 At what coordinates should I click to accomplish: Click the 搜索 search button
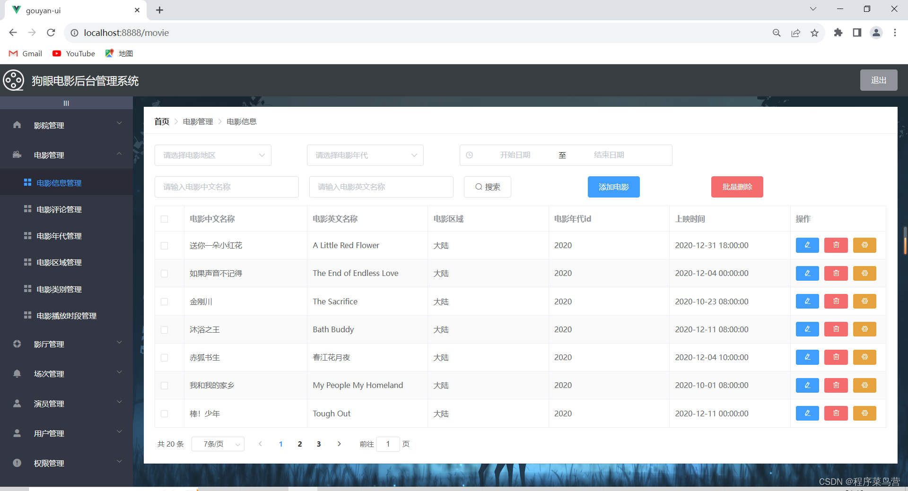tap(488, 187)
